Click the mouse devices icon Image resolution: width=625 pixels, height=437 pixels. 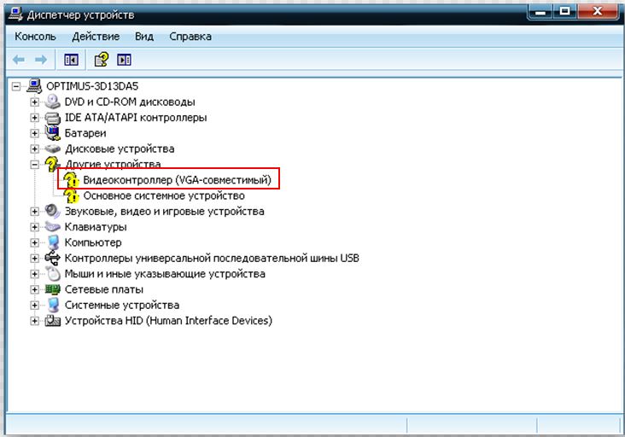53,274
